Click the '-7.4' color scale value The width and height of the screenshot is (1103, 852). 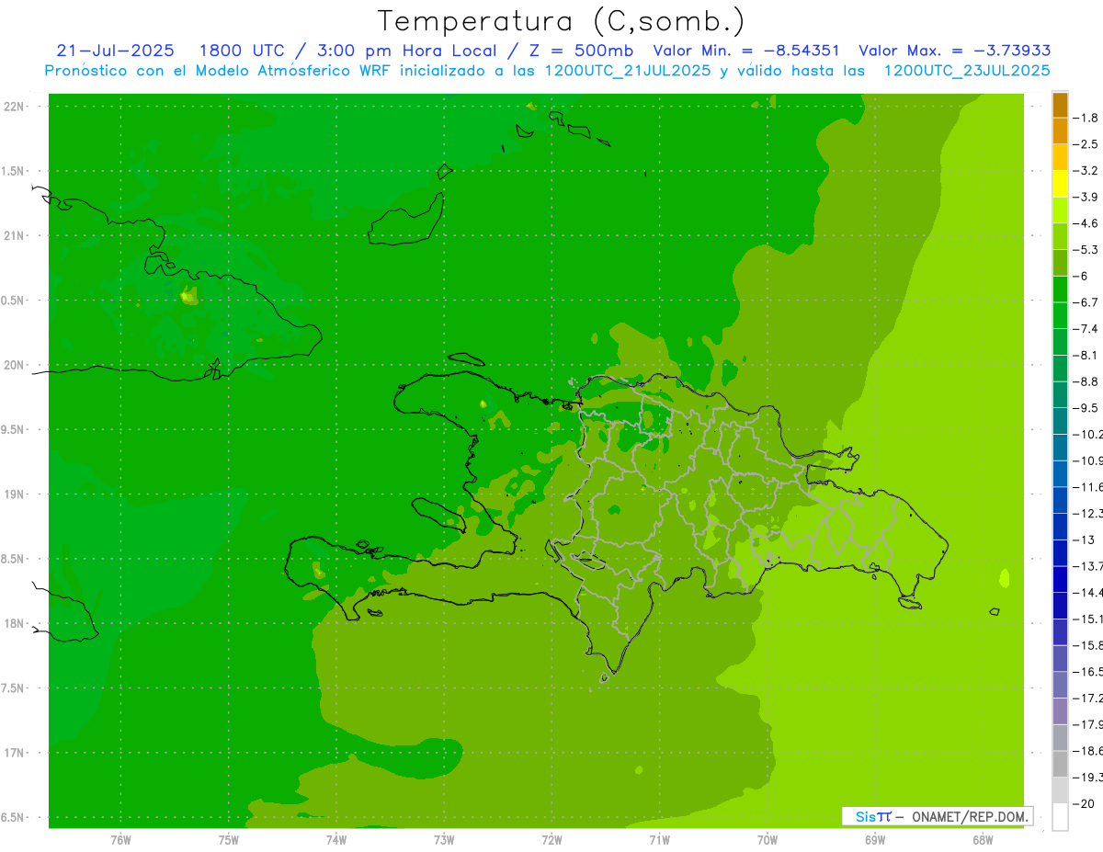click(1086, 329)
